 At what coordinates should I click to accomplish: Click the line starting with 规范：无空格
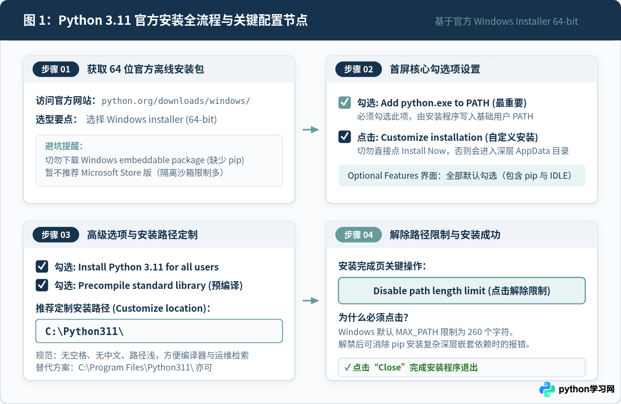(143, 355)
